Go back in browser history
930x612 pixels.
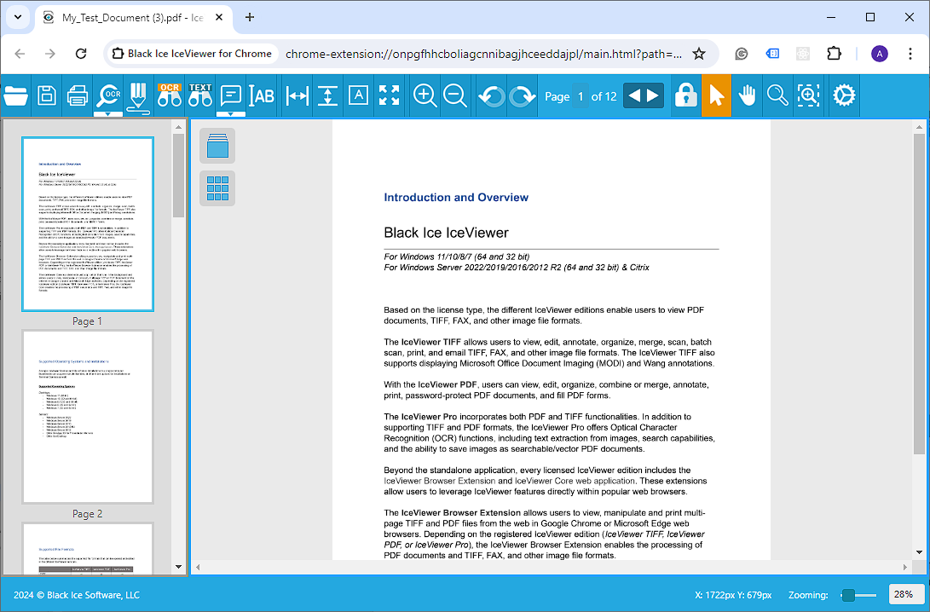coord(20,54)
